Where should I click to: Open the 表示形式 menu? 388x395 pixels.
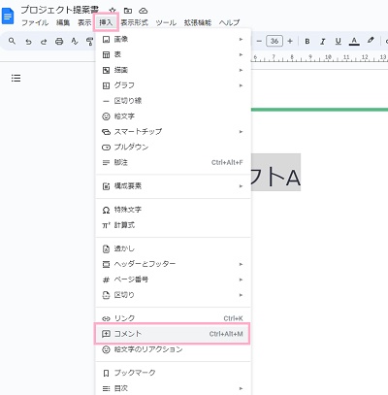[134, 22]
